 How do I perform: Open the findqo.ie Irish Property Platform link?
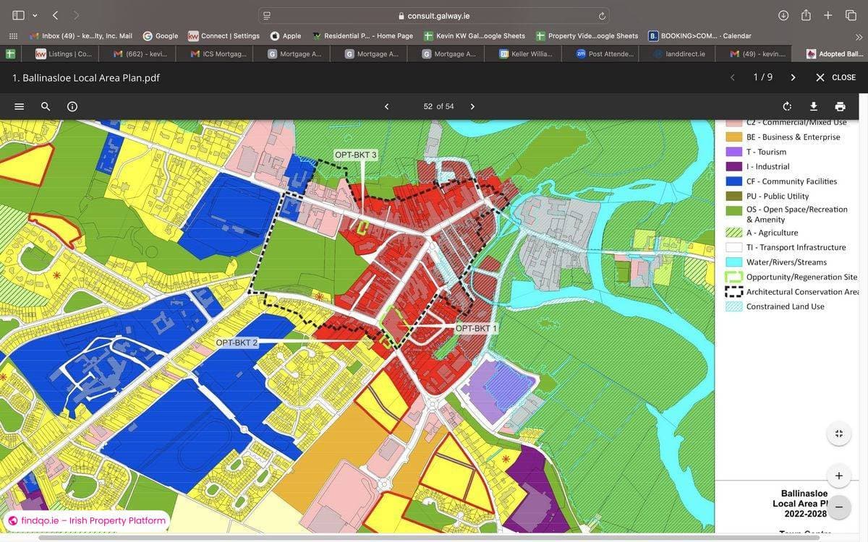point(87,520)
